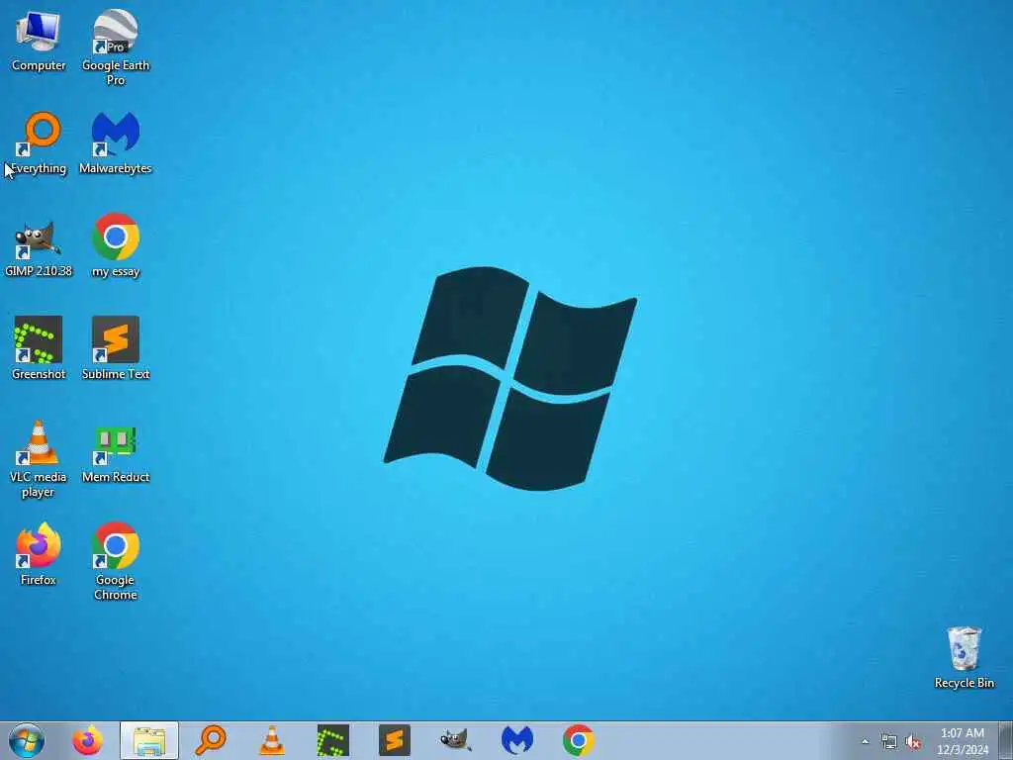Select the GIMP 2.10.38 desktop shortcut

click(39, 246)
